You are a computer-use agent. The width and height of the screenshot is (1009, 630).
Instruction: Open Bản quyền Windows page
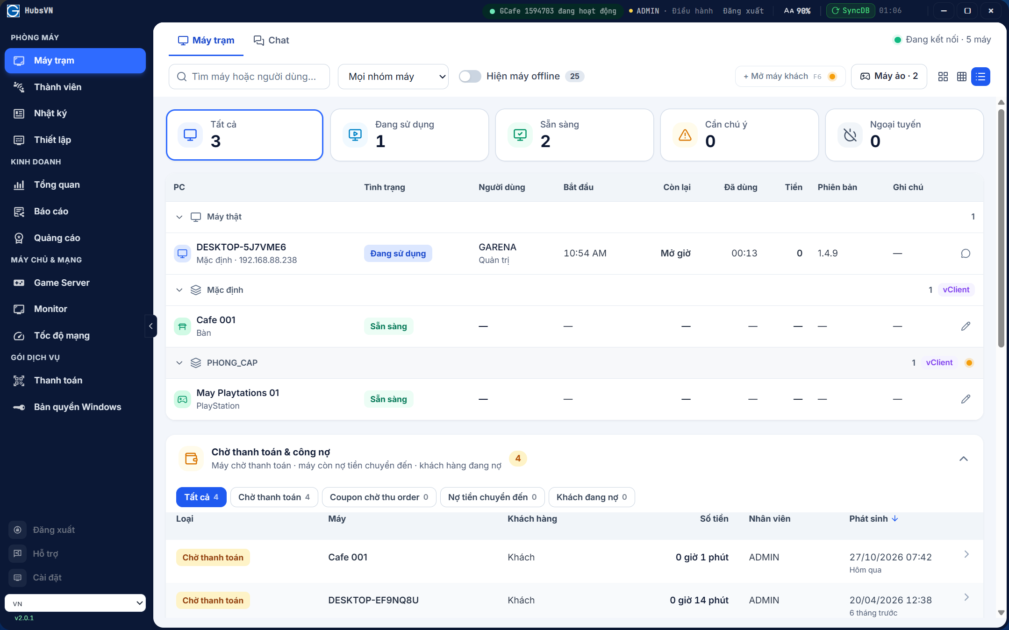pyautogui.click(x=75, y=407)
